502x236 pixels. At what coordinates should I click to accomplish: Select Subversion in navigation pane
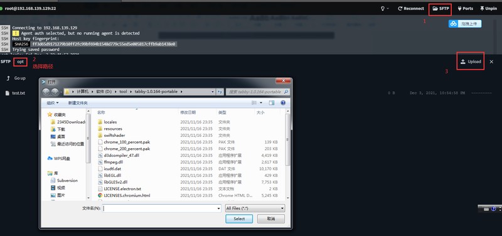point(64,180)
